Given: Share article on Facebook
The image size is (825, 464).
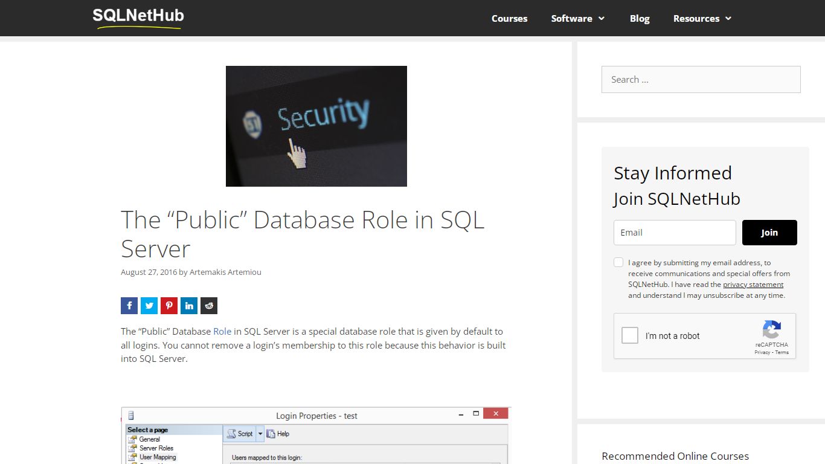Looking at the screenshot, I should tap(129, 306).
